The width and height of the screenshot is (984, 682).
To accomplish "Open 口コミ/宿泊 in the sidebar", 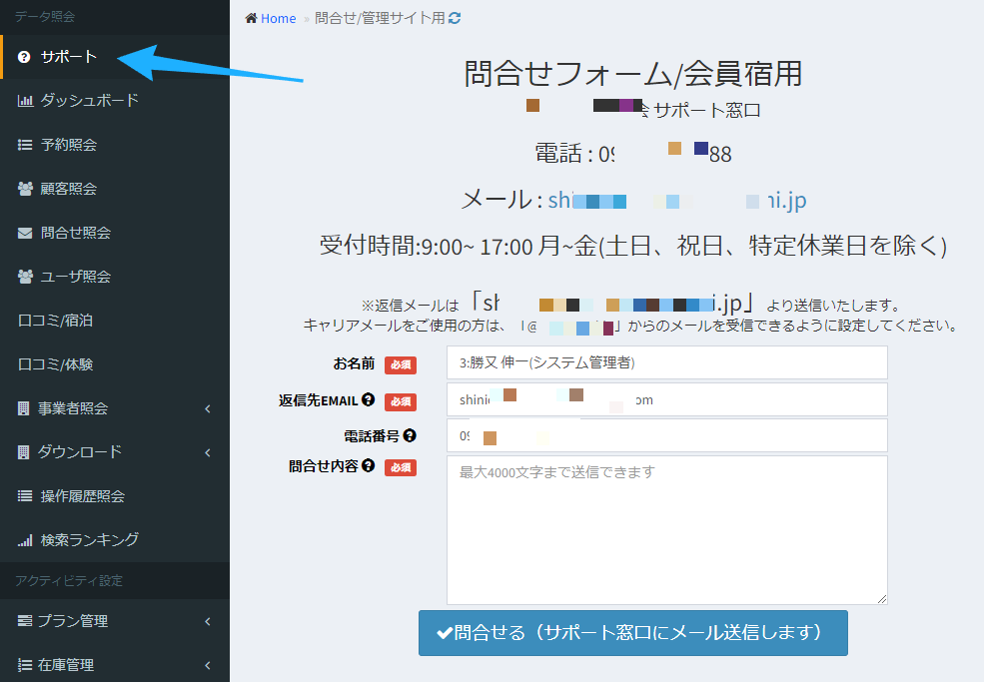I will (x=115, y=321).
